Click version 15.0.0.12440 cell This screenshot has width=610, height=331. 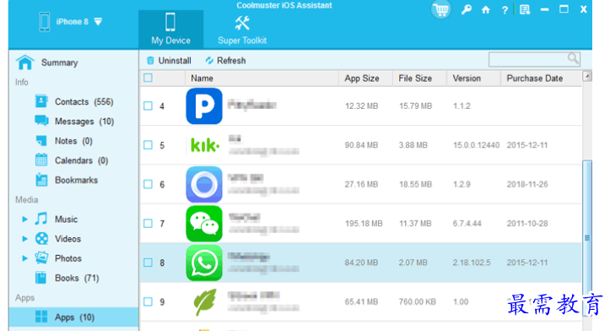[476, 145]
